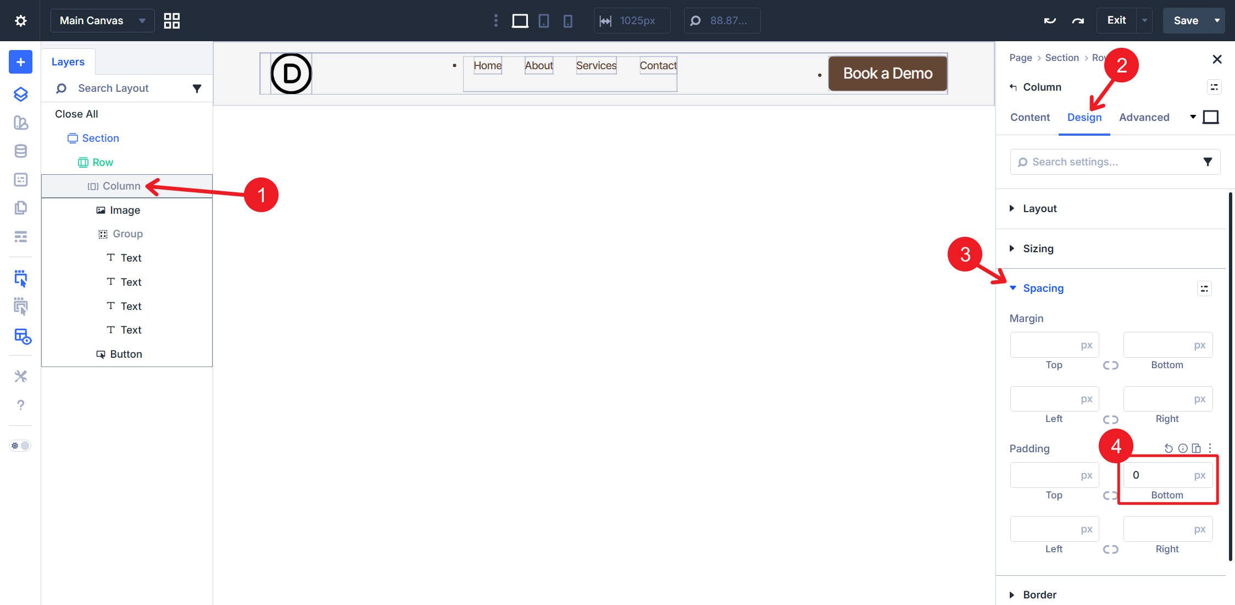Flip the toggle switch at the sidebar bottom
The image size is (1235, 605).
[20, 445]
